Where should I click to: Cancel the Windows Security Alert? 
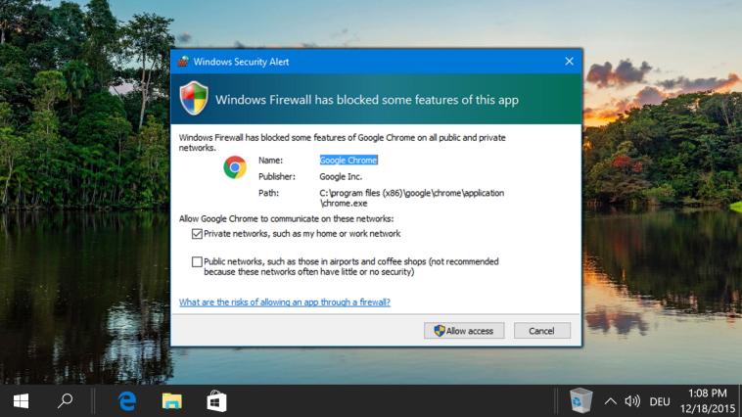tap(542, 331)
